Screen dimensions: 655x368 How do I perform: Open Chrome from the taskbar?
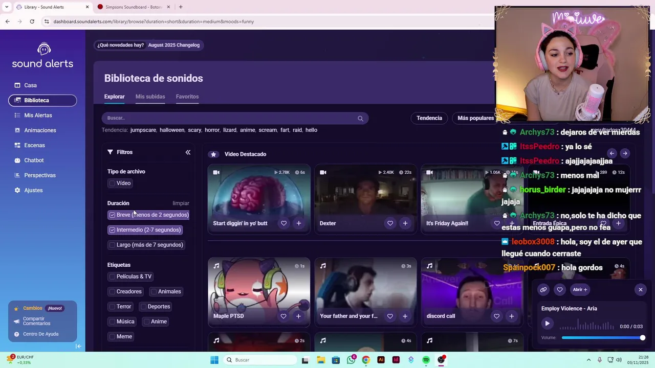point(366,360)
